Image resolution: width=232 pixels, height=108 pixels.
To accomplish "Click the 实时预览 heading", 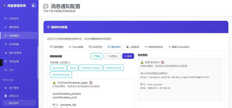I will point(143,55).
